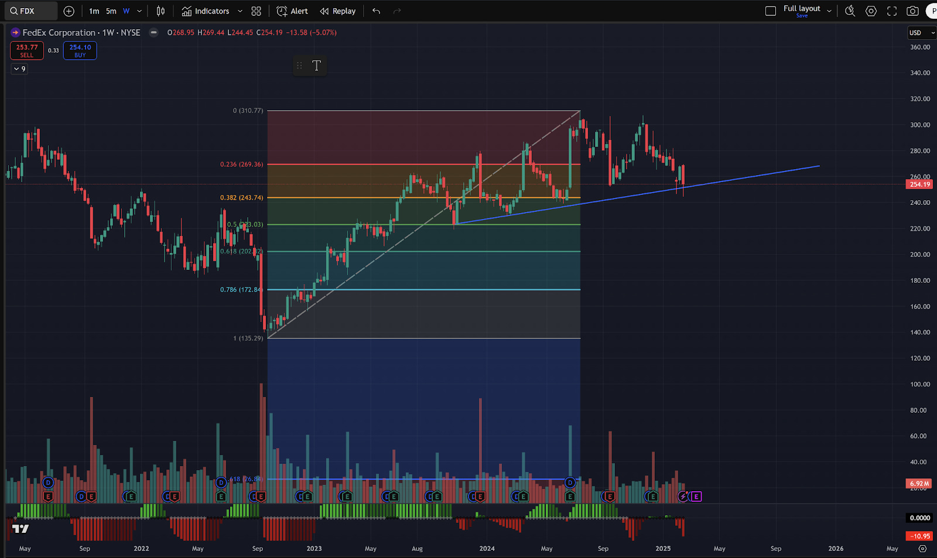
Task: Switch to the 5m timeframe
Action: [111, 11]
